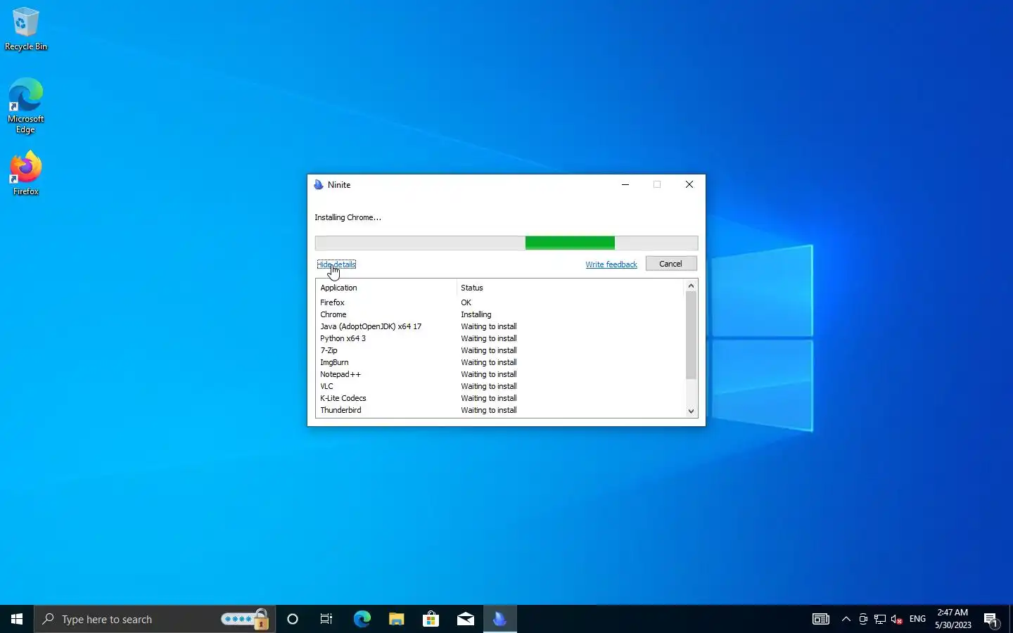Image resolution: width=1013 pixels, height=633 pixels.
Task: Select the Java (AdoptOpenJDK) x64 17 row
Action: (x=500, y=326)
